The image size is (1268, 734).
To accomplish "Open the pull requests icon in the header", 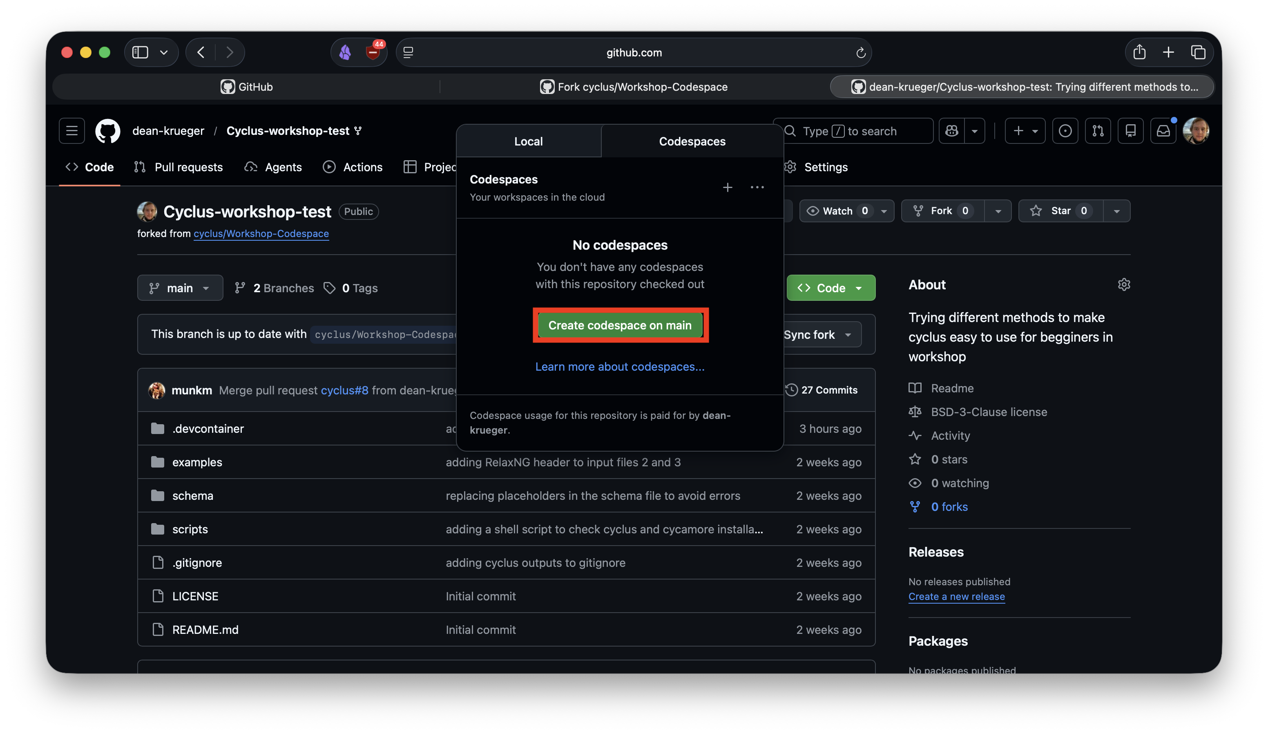I will click(1097, 131).
